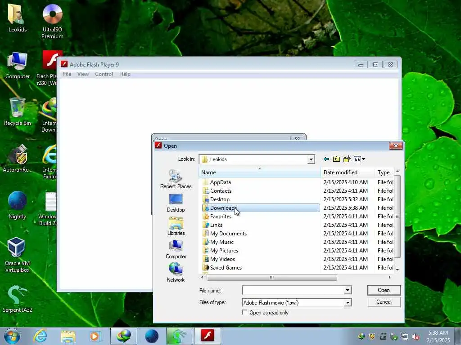Select Computer in the places bar
The width and height of the screenshot is (461, 345).
click(x=176, y=250)
